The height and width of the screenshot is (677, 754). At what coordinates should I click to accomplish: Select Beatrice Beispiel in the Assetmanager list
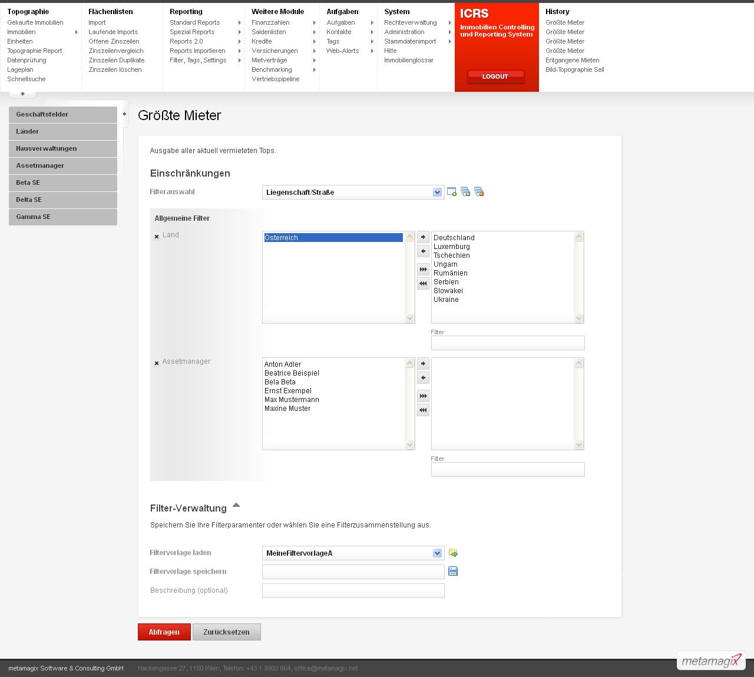292,373
